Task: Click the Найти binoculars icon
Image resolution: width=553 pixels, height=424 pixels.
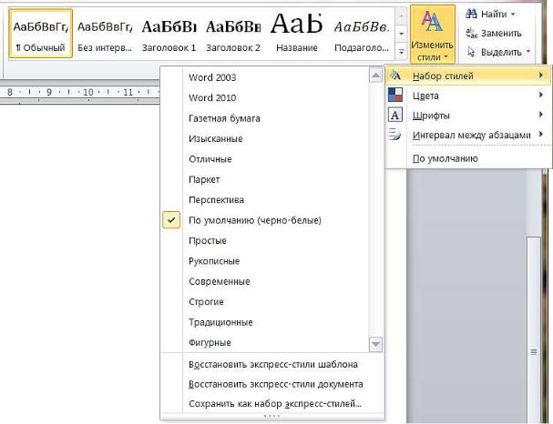Action: 471,14
